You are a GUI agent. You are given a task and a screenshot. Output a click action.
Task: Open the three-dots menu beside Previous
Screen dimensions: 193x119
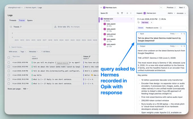161,8
